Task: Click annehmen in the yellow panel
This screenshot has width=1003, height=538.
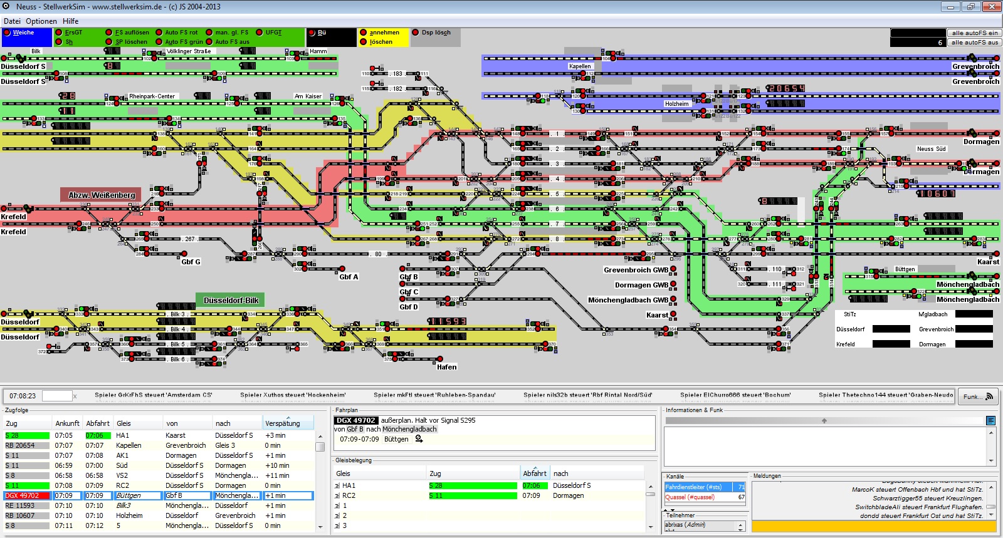Action: point(380,33)
